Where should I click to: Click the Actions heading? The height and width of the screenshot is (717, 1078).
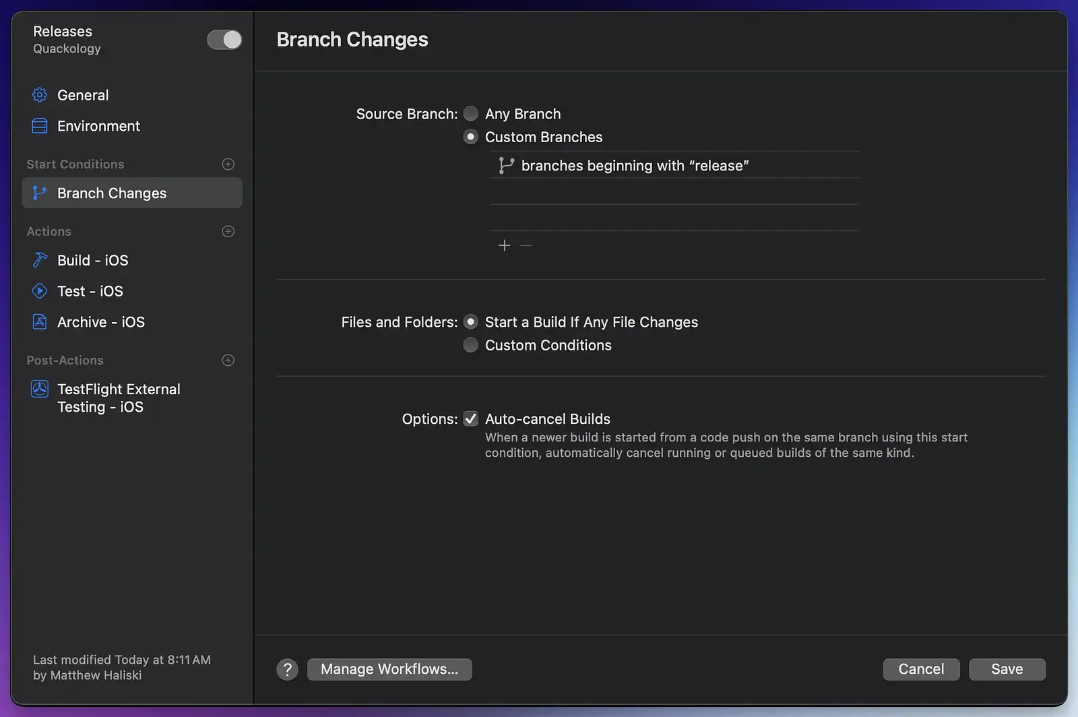tap(49, 232)
